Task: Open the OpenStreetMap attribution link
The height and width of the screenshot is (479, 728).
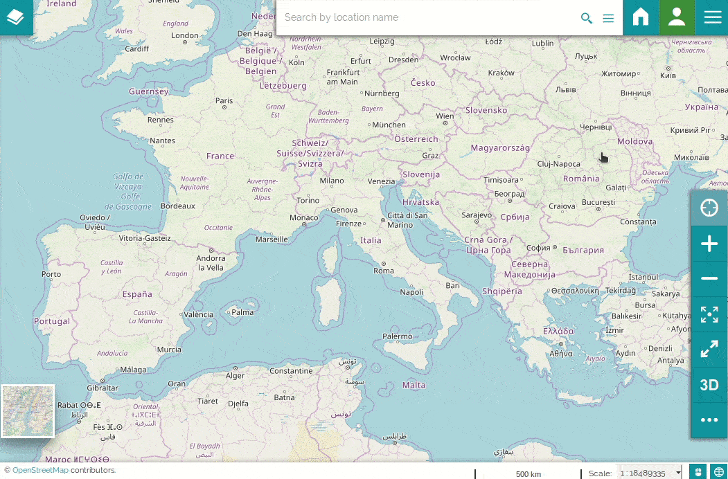Action: click(x=40, y=470)
